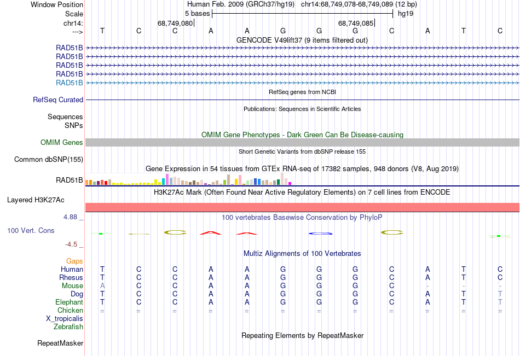Image resolution: width=520 pixels, height=356 pixels.
Task: Click the chr14: ruler label
Action: click(73, 23)
